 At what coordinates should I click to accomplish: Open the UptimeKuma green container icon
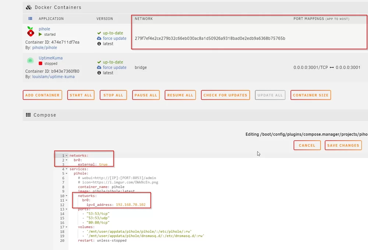click(x=30, y=61)
